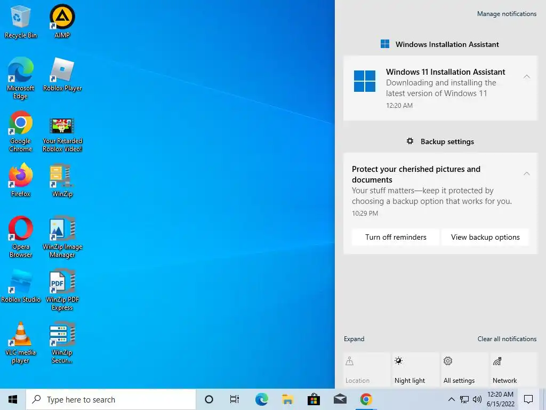Open the Start menu
Image resolution: width=546 pixels, height=410 pixels.
13,399
